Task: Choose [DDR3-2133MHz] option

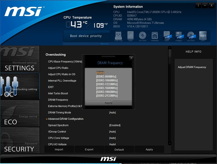Action: [107, 96]
